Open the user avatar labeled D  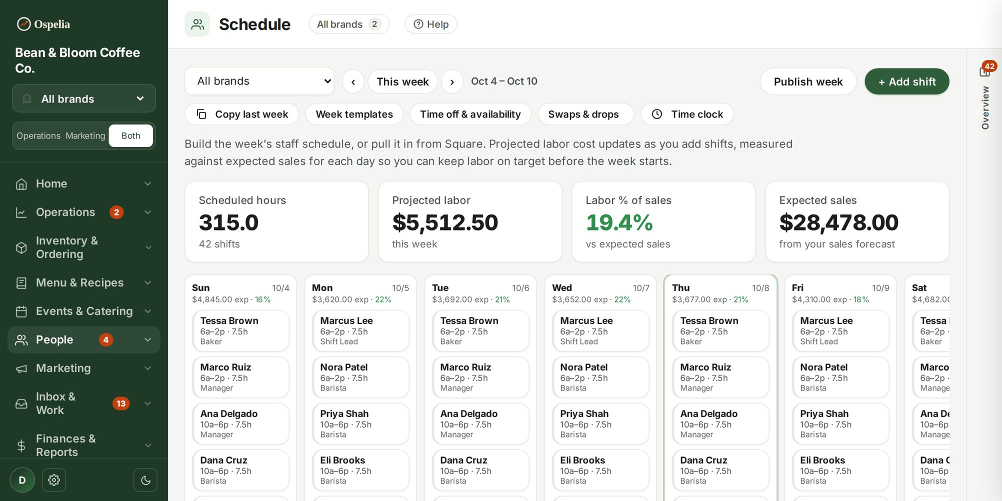point(22,480)
